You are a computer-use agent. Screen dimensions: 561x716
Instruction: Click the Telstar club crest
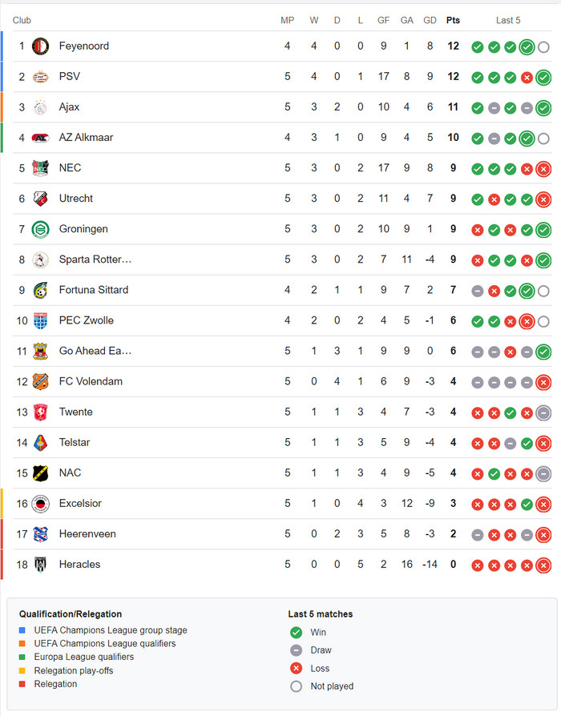click(40, 442)
